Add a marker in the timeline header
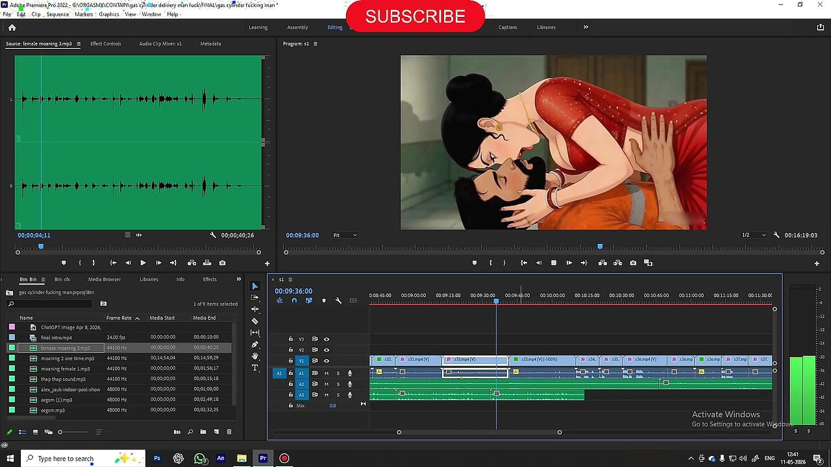 [x=324, y=300]
